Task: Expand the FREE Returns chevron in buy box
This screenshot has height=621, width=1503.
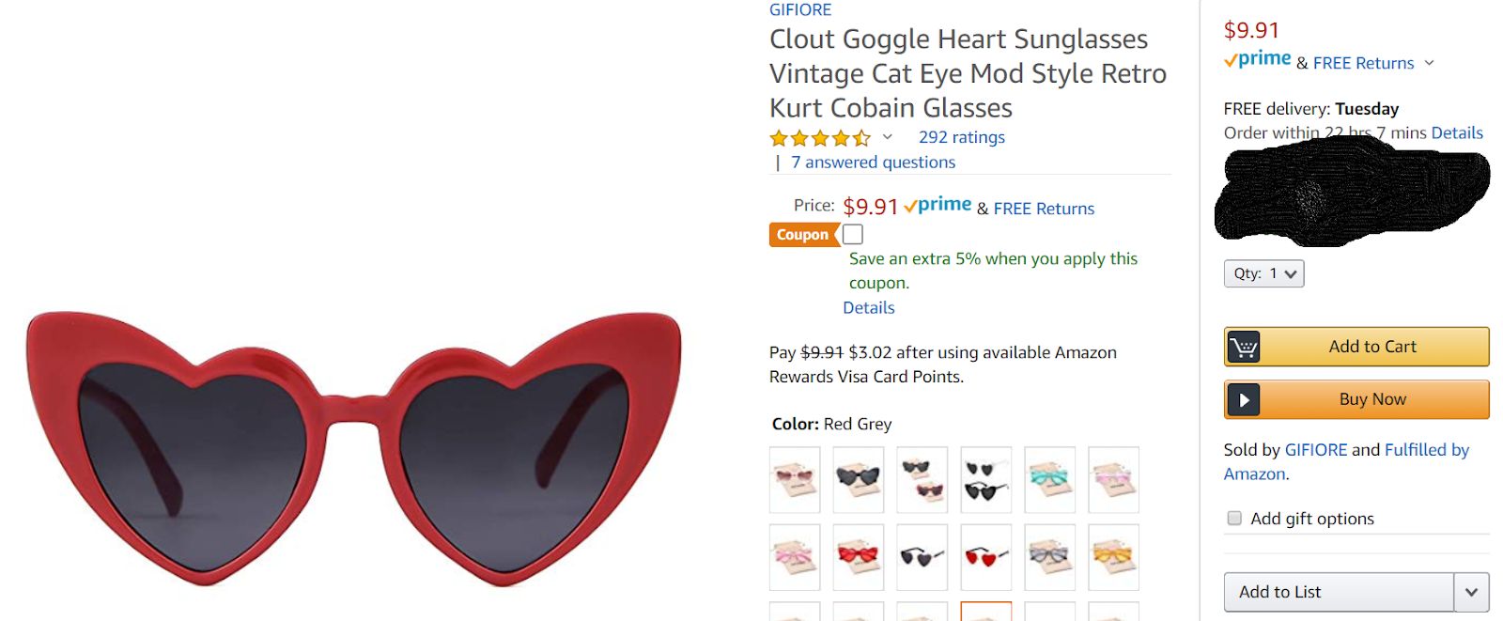Action: 1429,63
